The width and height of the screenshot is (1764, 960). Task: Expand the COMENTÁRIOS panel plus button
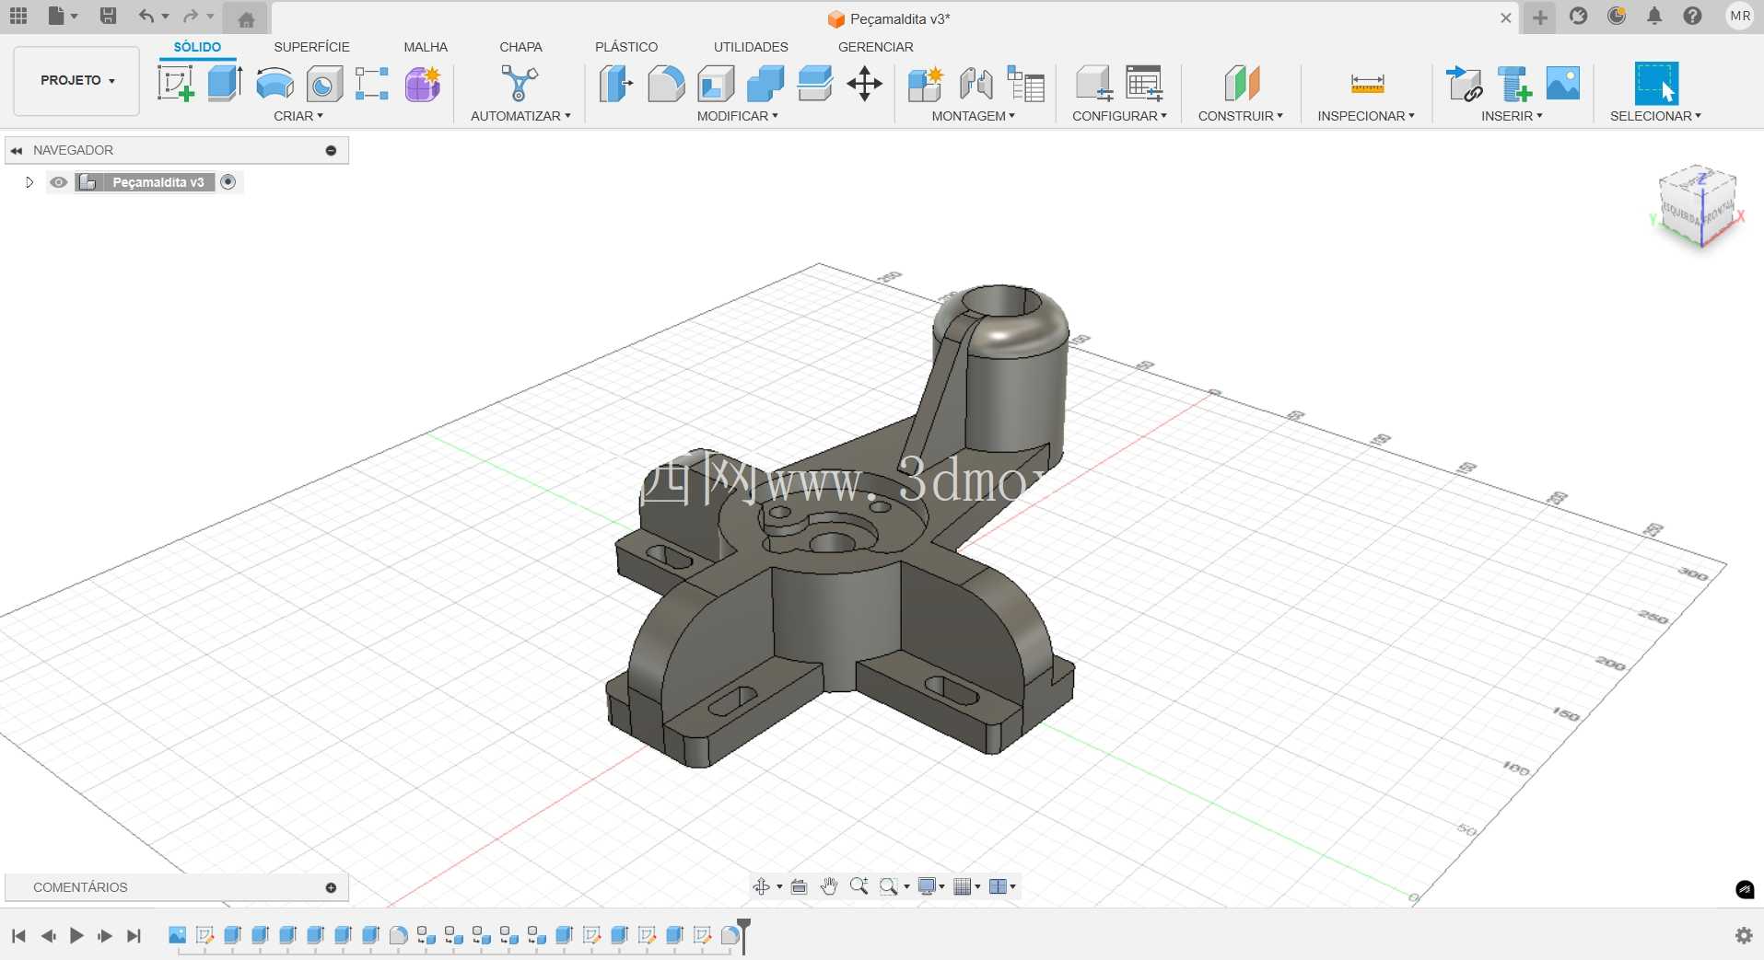point(331,887)
